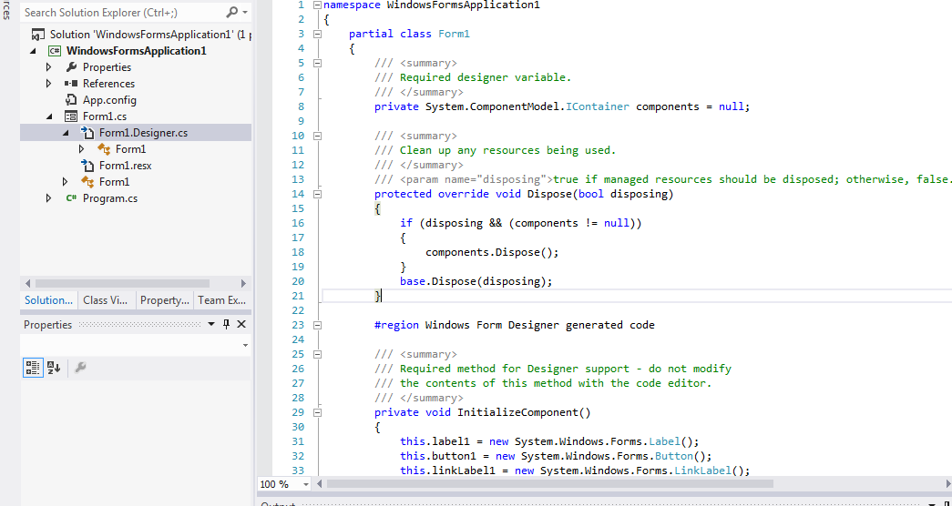Expand the Program.cs node
952x506 pixels.
49,198
